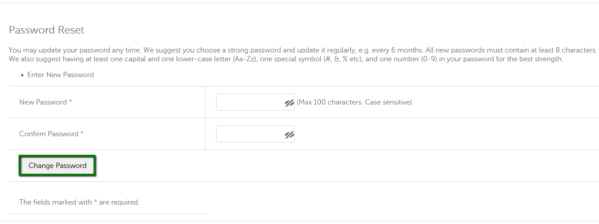
Task: Click the asterisk beside New Password label
Action: (x=70, y=101)
